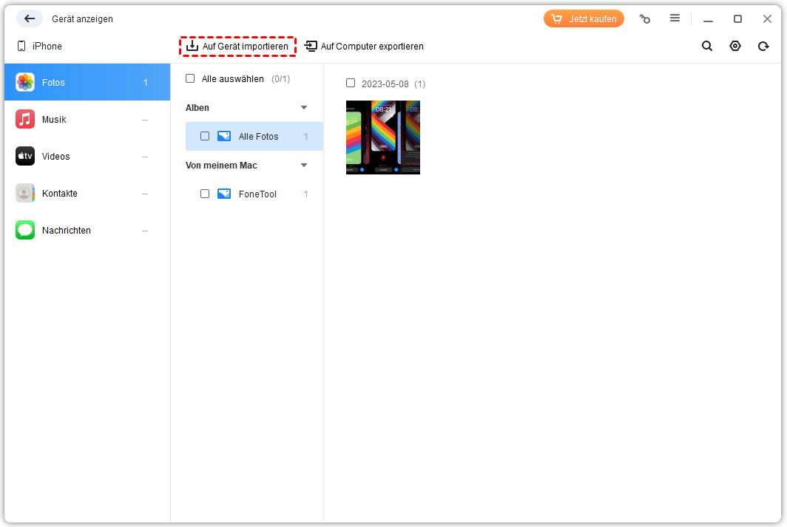Image resolution: width=787 pixels, height=527 pixels.
Task: Toggle the Alle auswählen checkbox
Action: point(190,78)
